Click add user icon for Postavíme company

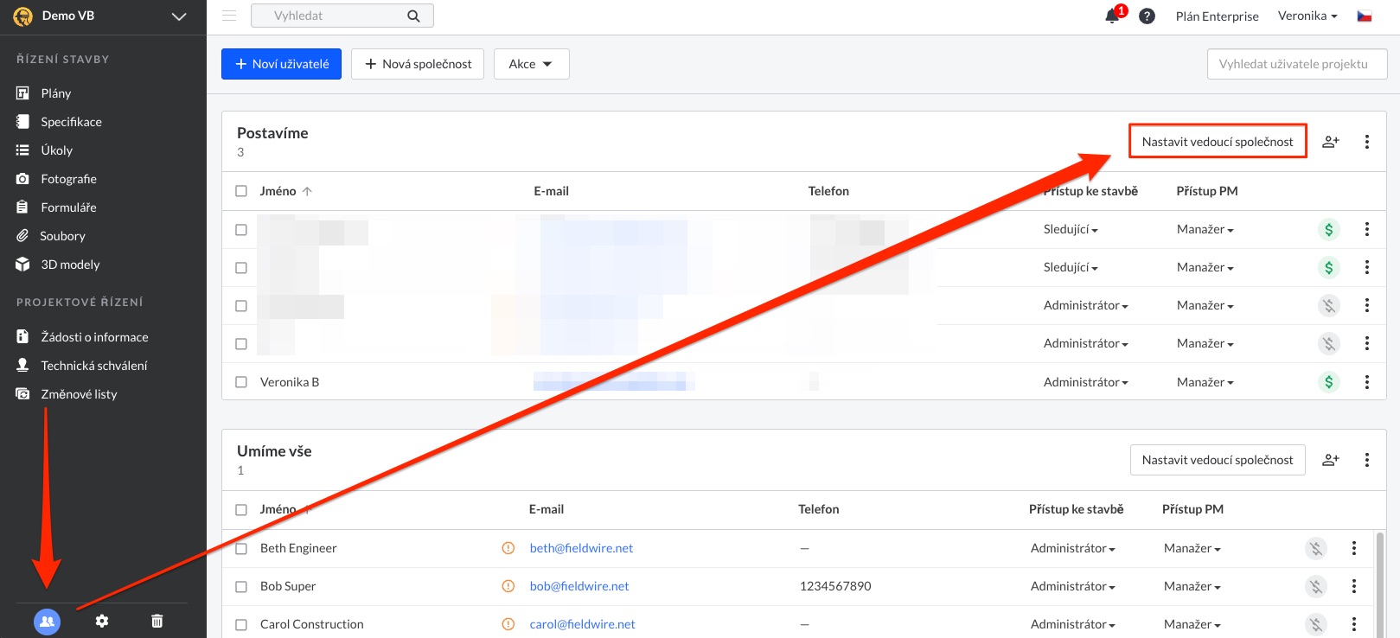click(1330, 142)
